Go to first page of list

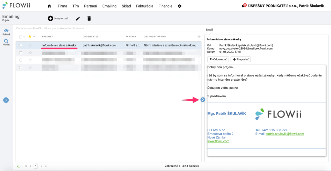tap(26, 166)
